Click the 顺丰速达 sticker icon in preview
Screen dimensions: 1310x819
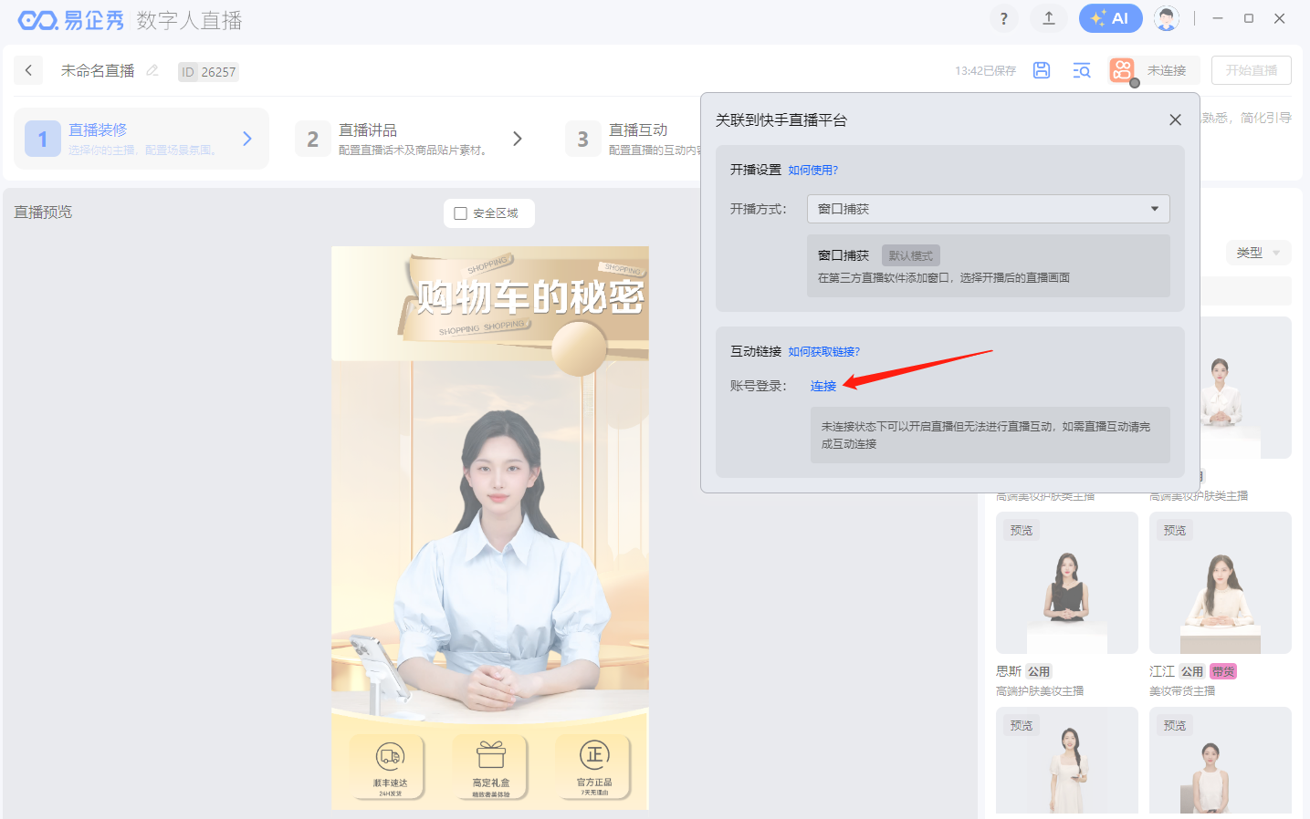pos(389,767)
